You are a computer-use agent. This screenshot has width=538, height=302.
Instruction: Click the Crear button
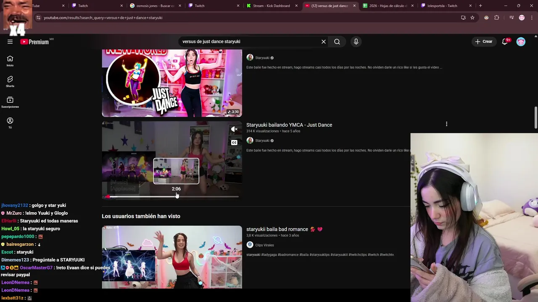pyautogui.click(x=484, y=42)
